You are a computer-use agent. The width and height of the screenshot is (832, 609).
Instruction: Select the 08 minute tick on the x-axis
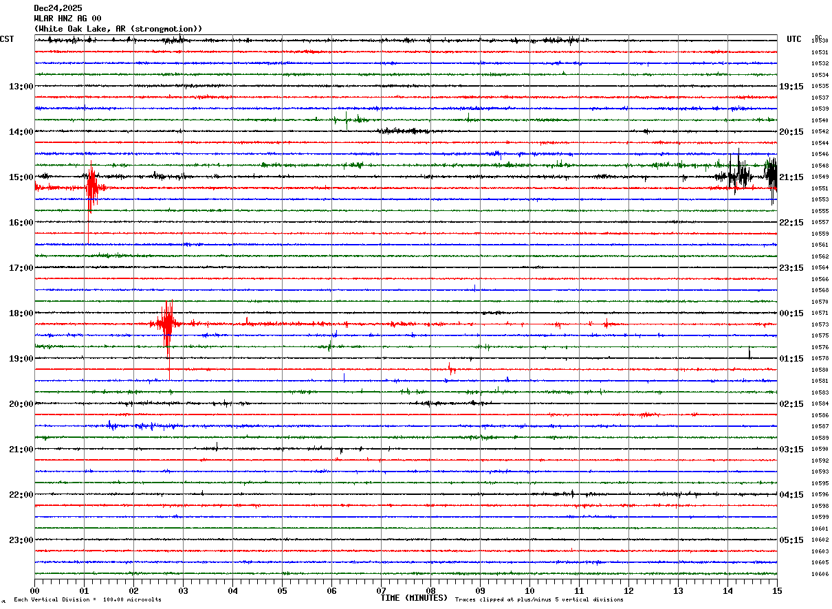click(x=431, y=590)
